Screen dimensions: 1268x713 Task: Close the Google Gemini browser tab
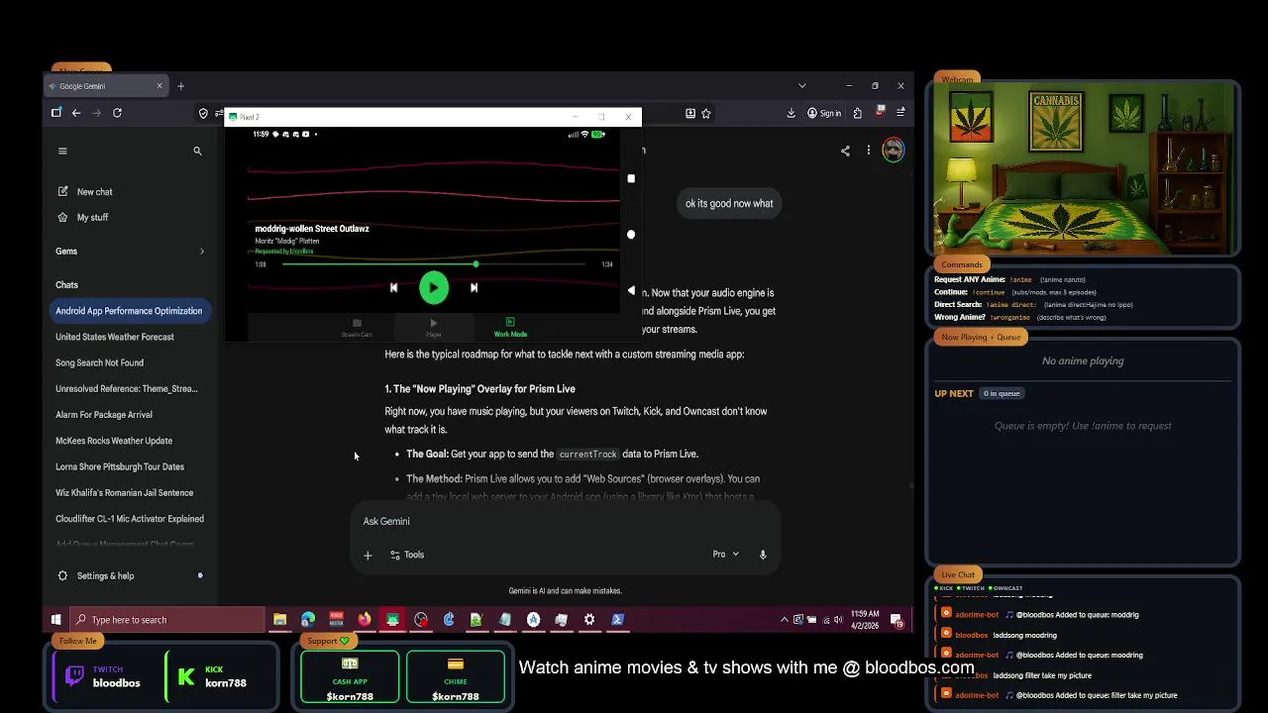(158, 86)
